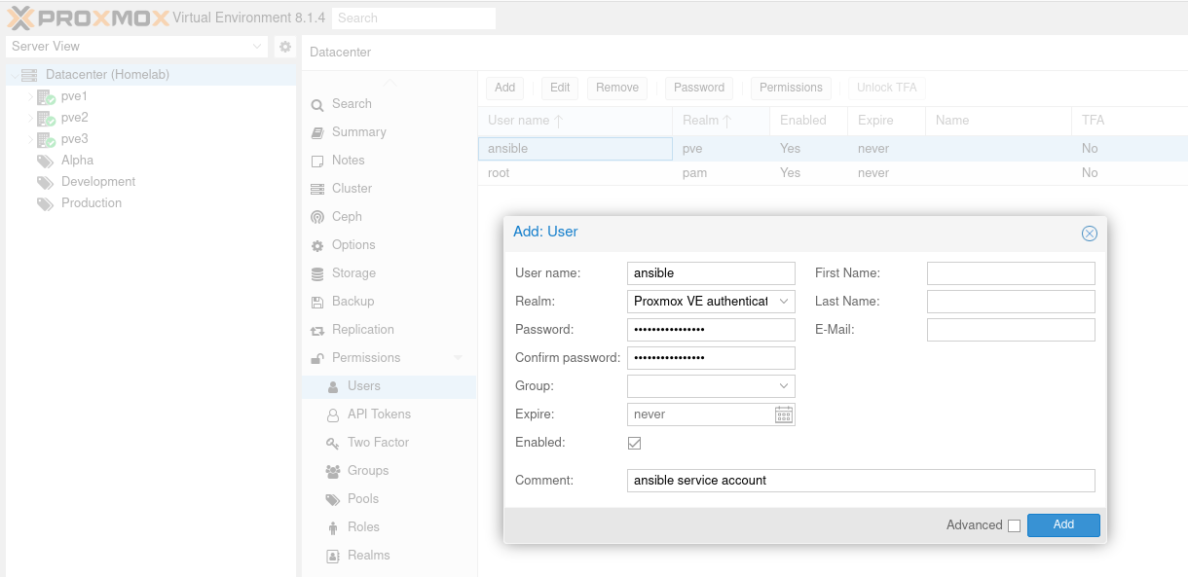Click the Realms address-card icon
Viewport: 1188px width, 577px height.
click(x=333, y=556)
